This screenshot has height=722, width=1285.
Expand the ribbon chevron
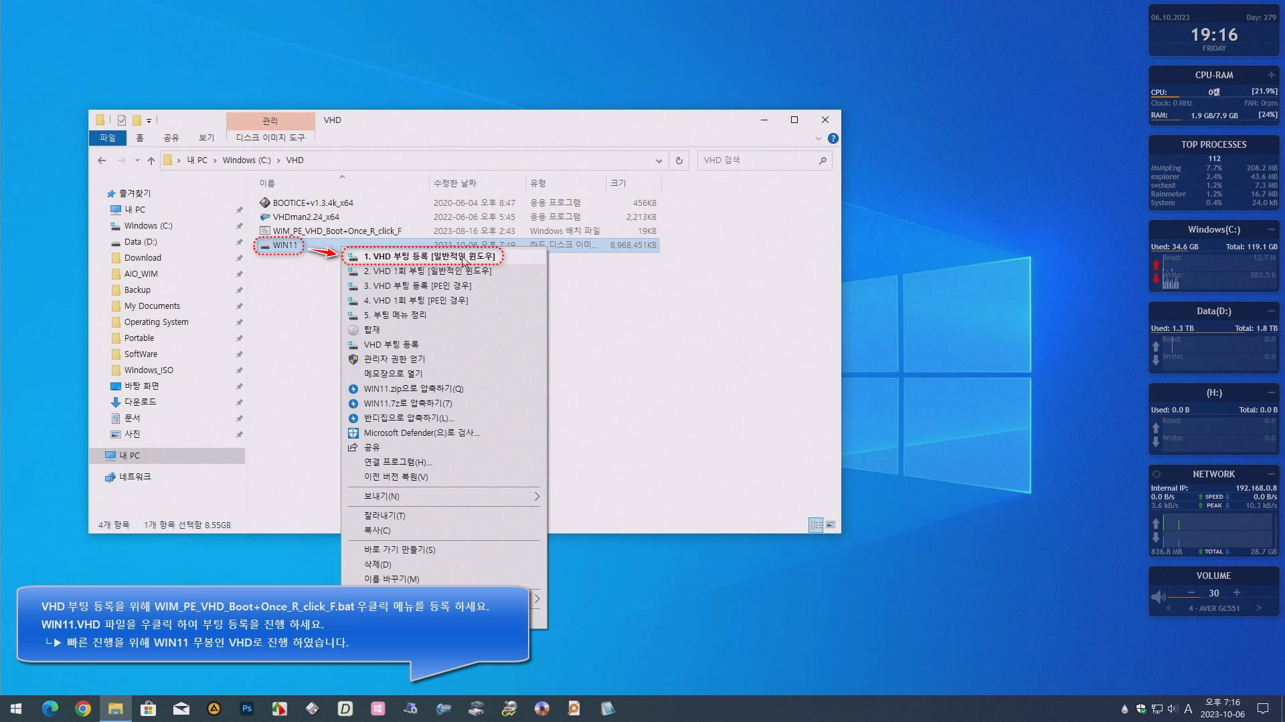coord(818,138)
